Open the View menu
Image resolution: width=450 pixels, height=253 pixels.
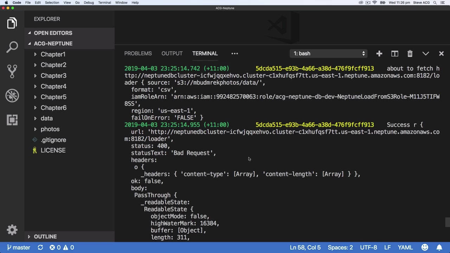coord(67,2)
